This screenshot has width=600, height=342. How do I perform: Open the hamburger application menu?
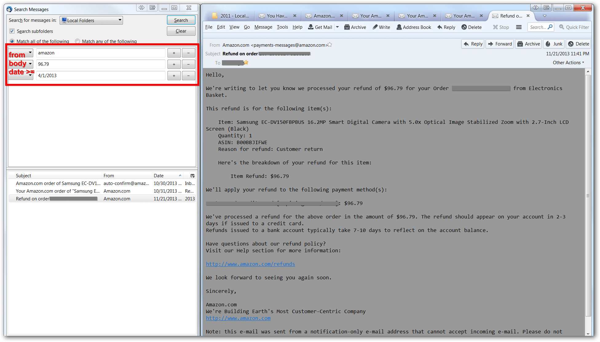[x=519, y=27]
